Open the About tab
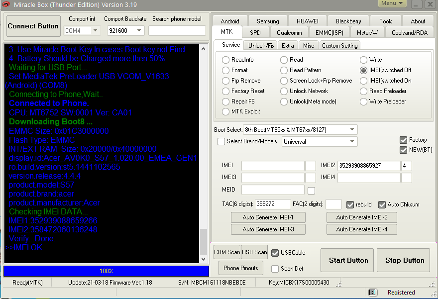The width and height of the screenshot is (438, 299). (x=418, y=21)
